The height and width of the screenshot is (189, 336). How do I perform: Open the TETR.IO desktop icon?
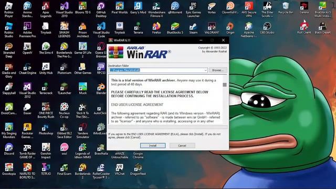pyautogui.click(x=46, y=169)
